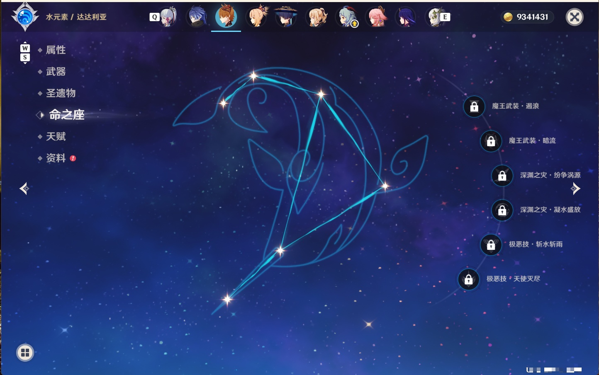Image resolution: width=599 pixels, height=375 pixels.
Task: Click the topmost star of the whale constellation
Action: 253,76
